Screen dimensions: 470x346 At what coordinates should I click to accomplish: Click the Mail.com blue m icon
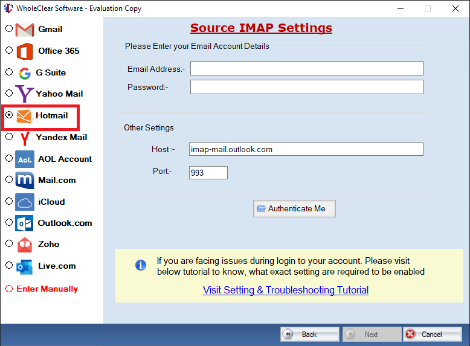point(25,181)
